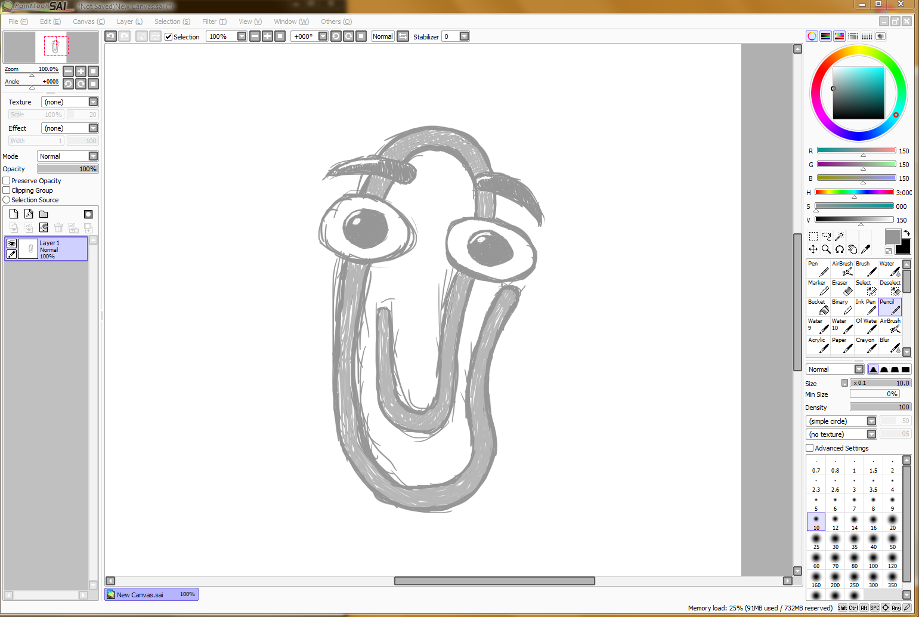
Task: Activate the Rotate view tool
Action: pos(839,249)
